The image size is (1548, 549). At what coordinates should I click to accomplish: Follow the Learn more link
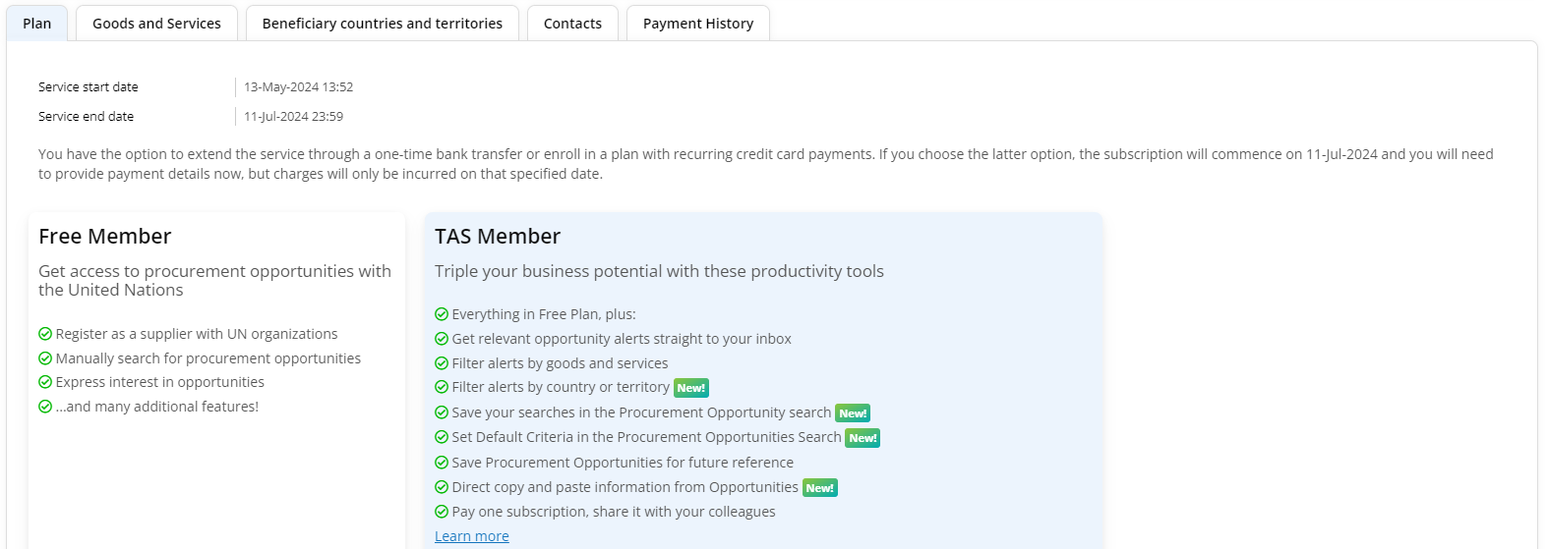click(471, 536)
